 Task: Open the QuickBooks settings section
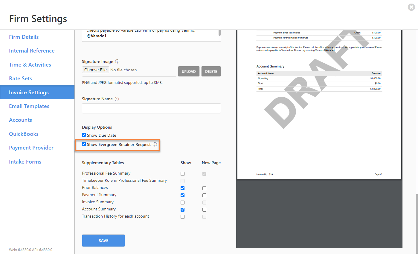point(24,134)
